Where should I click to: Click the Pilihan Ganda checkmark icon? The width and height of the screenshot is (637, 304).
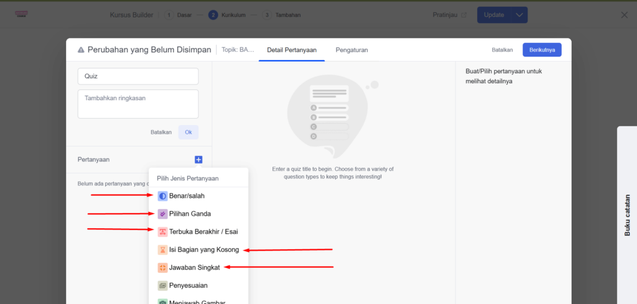(x=162, y=214)
